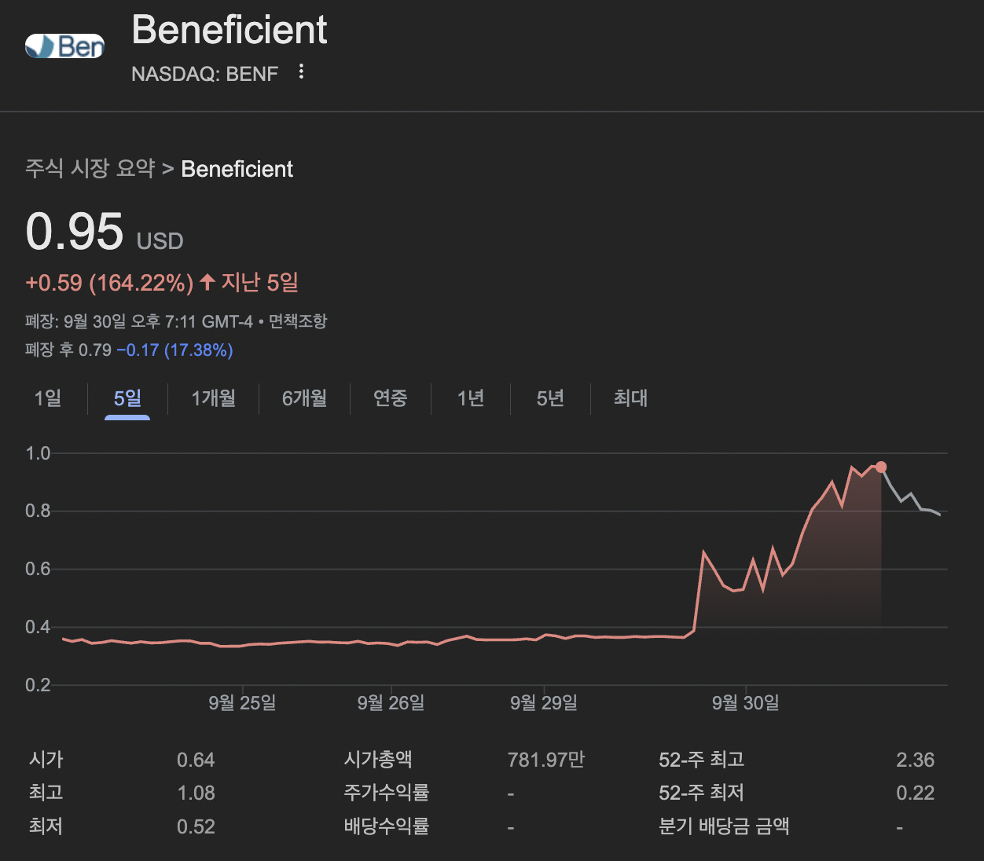984x861 pixels.
Task: Click the 면책조항 disclaimer link
Action: 298,321
